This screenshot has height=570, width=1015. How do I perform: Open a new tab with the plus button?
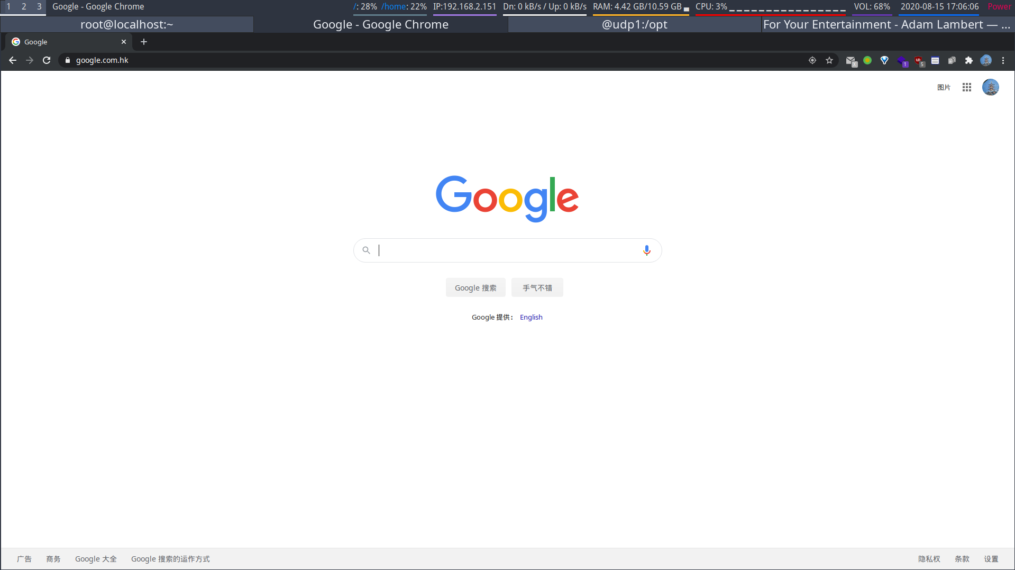(x=144, y=42)
